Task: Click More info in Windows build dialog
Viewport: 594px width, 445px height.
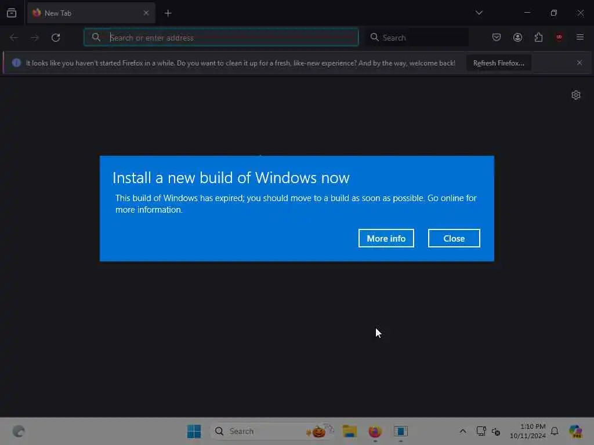Action: [386, 238]
